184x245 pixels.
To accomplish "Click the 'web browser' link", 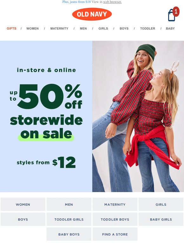I will [x=112, y=2].
